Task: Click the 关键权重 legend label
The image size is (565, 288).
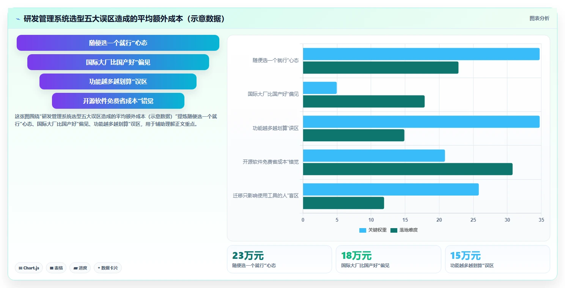Action: [378, 230]
